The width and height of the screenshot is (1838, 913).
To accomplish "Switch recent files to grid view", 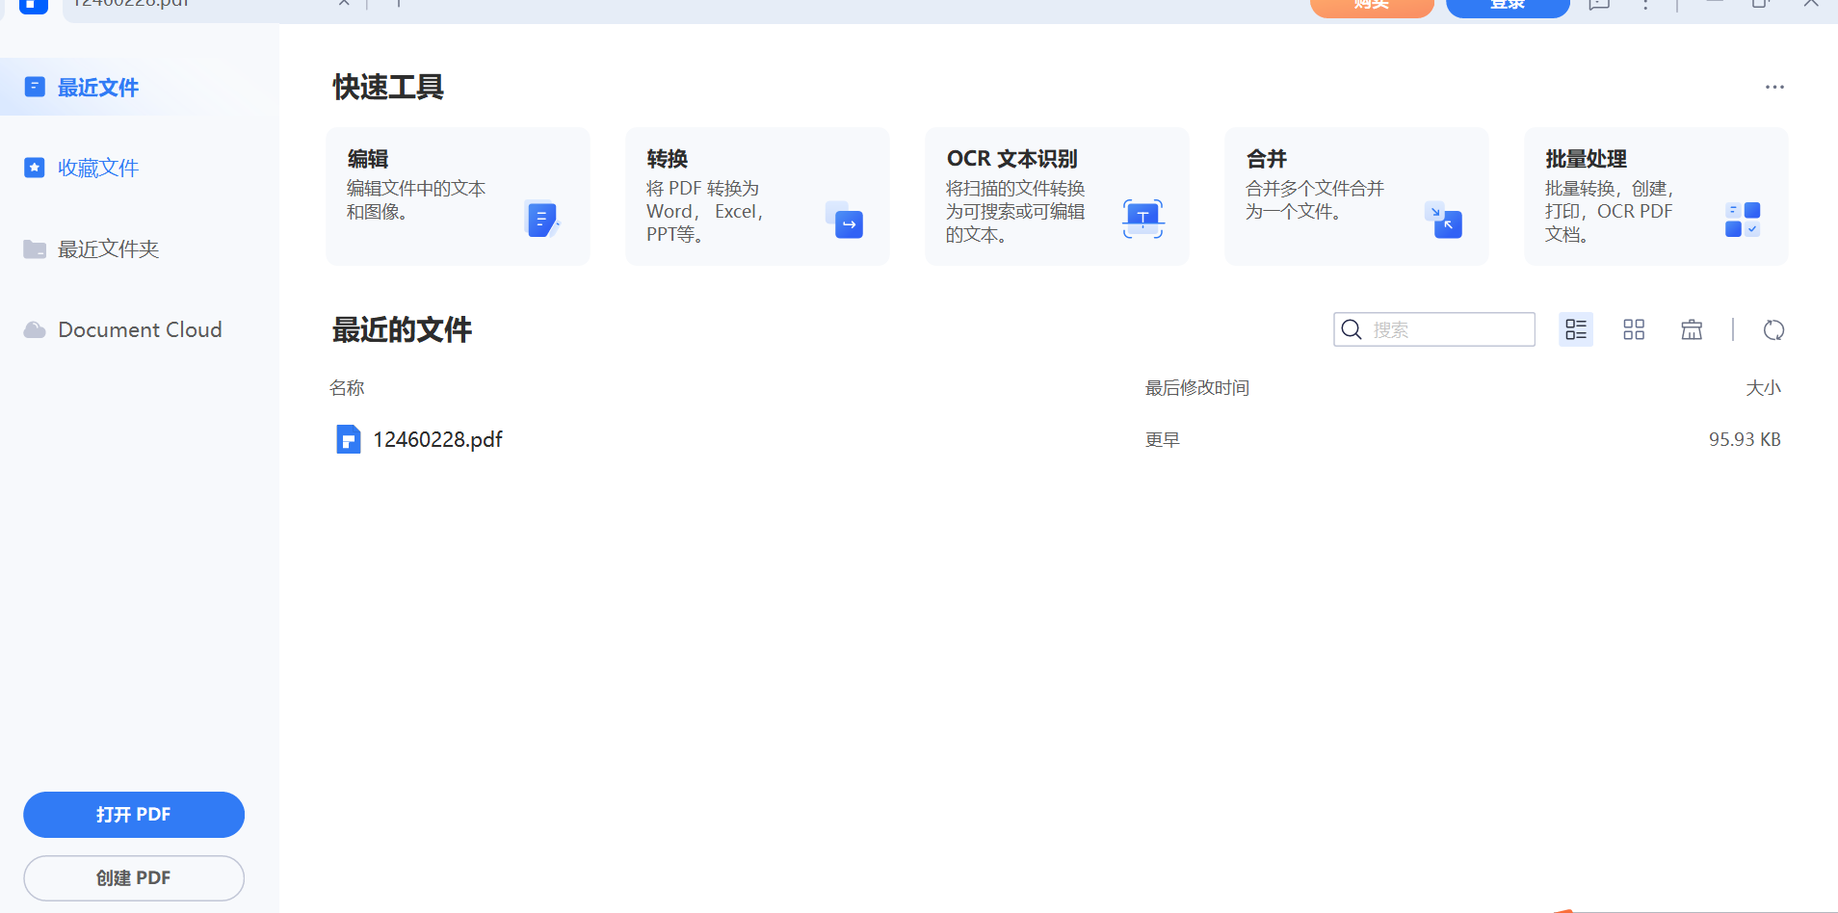I will pyautogui.click(x=1634, y=329).
